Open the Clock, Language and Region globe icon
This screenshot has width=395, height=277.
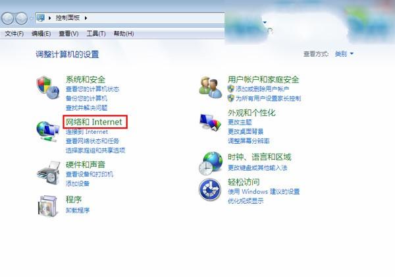[x=211, y=163]
